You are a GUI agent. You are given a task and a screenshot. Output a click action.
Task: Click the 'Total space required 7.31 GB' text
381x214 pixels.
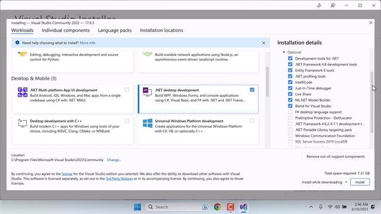(347, 173)
